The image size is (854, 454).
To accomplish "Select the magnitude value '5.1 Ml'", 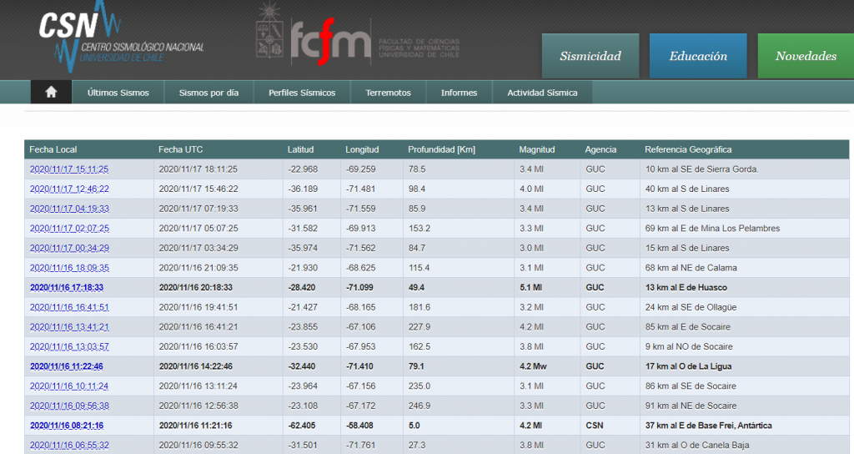I will click(531, 288).
